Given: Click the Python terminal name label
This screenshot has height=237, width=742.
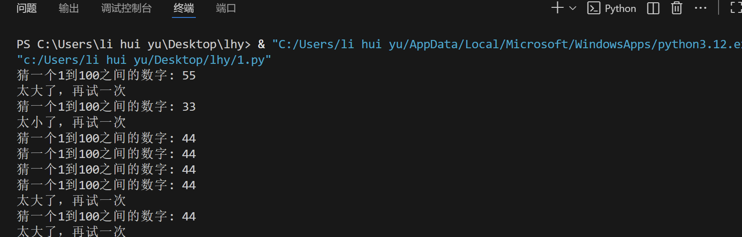Looking at the screenshot, I should pyautogui.click(x=620, y=8).
